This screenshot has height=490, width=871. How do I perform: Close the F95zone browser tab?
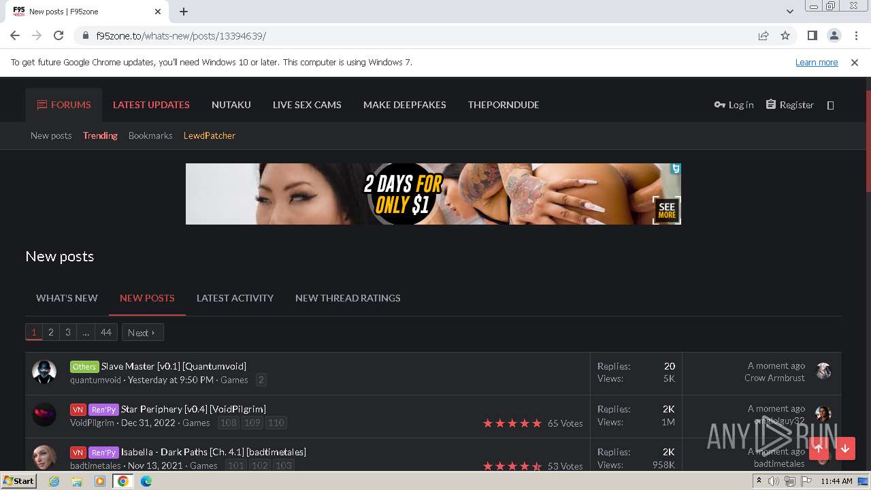158,12
